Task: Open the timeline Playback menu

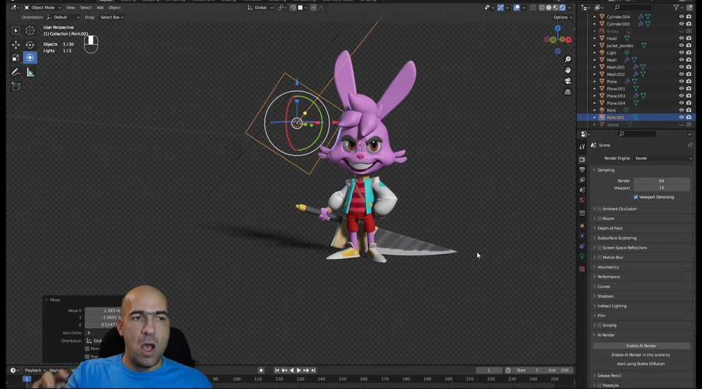Action: 35,371
